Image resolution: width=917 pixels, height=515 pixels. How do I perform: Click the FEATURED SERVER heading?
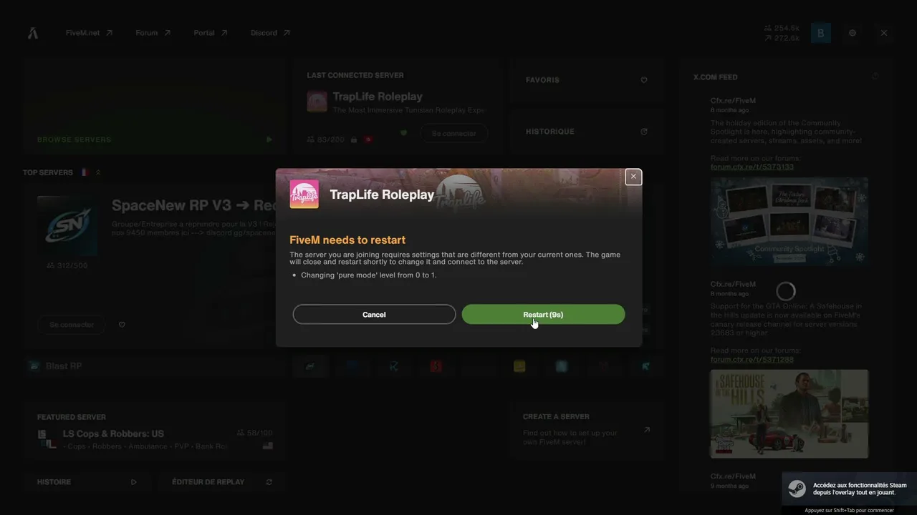click(72, 417)
